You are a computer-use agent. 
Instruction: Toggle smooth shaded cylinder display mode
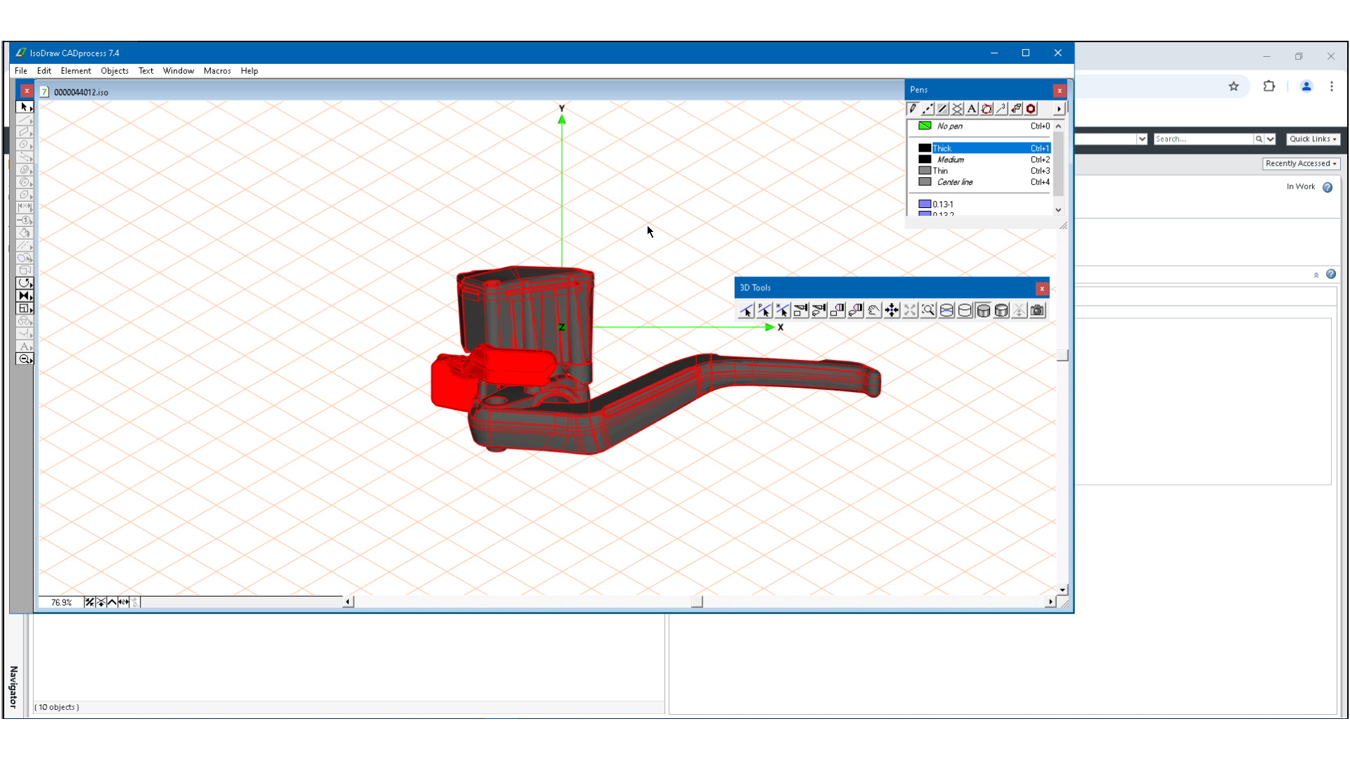pos(1001,311)
